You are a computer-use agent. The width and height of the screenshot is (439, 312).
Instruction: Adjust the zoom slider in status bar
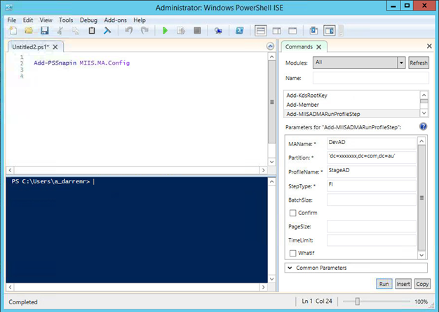click(x=357, y=302)
